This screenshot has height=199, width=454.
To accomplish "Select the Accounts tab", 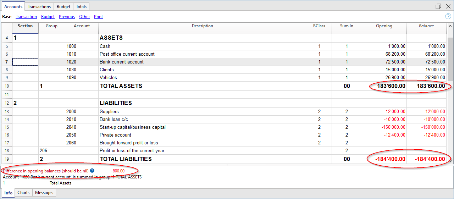I will (x=13, y=7).
